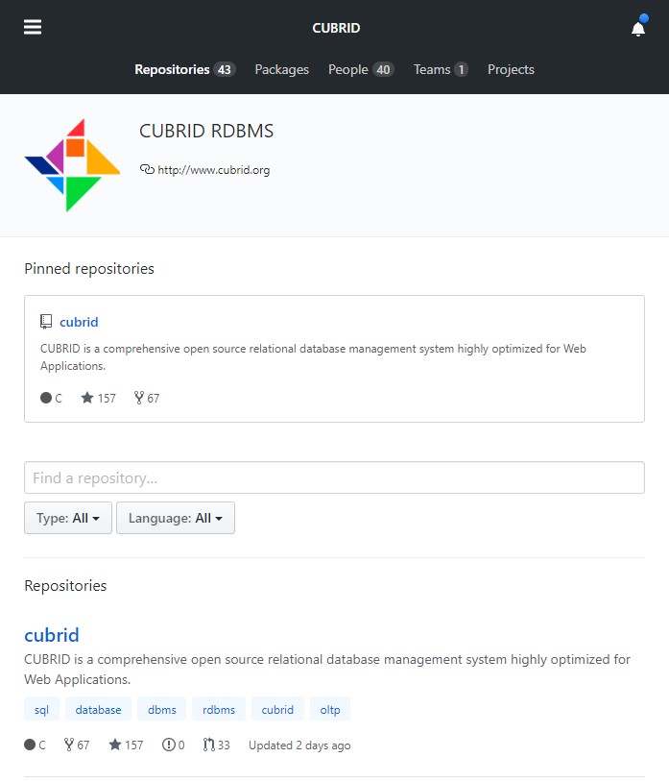Go to the People tab
This screenshot has height=782, width=669.
pos(360,69)
